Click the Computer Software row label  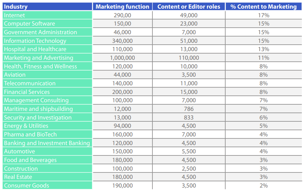[30, 24]
